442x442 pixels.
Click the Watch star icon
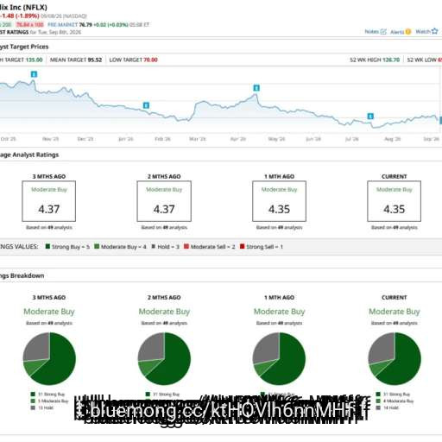pos(435,31)
